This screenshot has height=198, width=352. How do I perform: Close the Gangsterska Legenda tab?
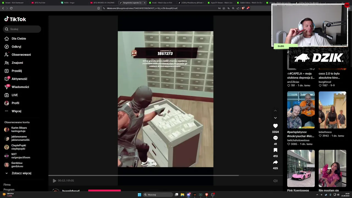coord(144,3)
